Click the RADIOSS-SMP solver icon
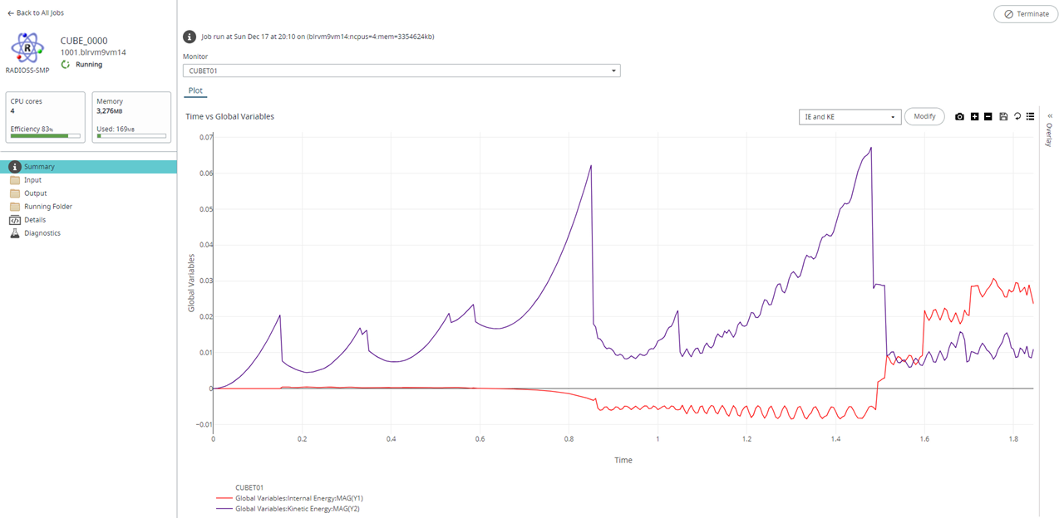 coord(28,49)
